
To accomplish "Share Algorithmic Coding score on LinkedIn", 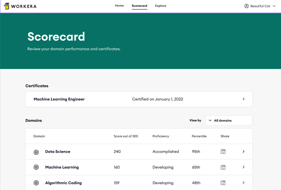I will 223,183.
